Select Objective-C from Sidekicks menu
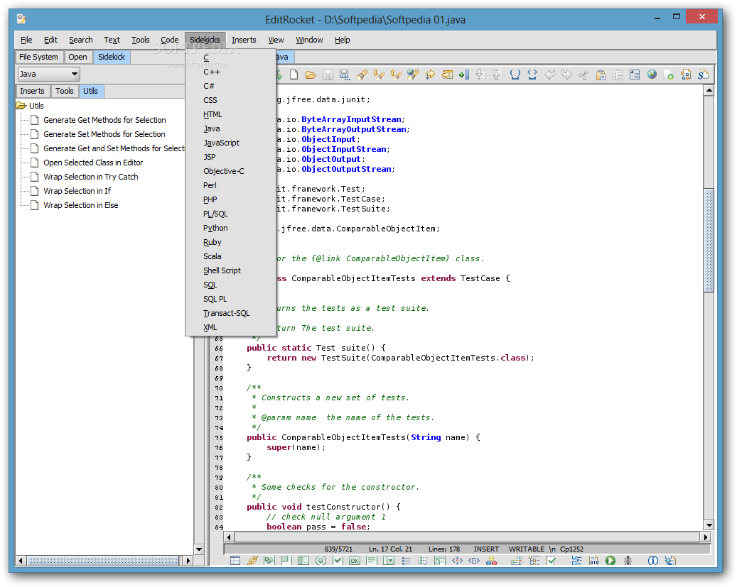The height and width of the screenshot is (587, 737). pos(230,171)
